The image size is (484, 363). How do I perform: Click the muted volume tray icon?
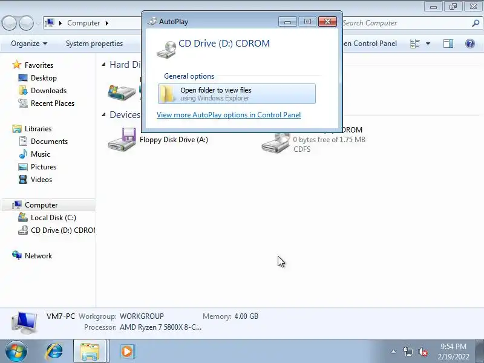pos(422,352)
